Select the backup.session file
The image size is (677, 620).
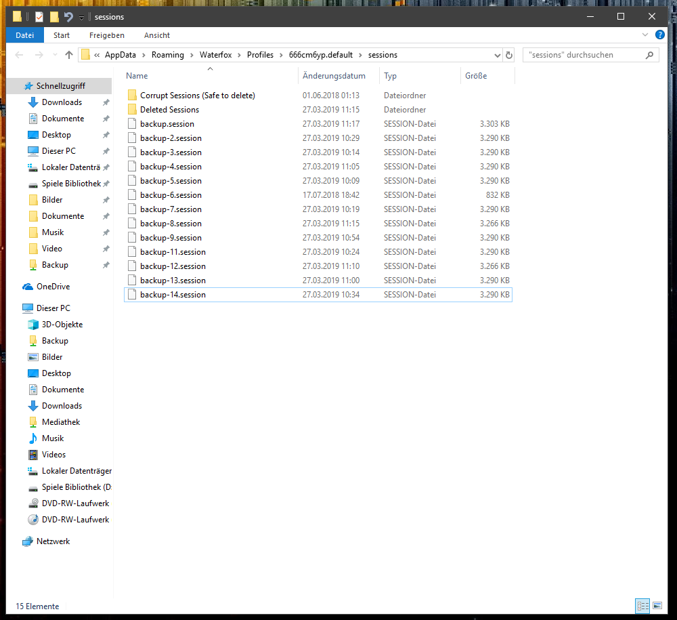pos(167,124)
